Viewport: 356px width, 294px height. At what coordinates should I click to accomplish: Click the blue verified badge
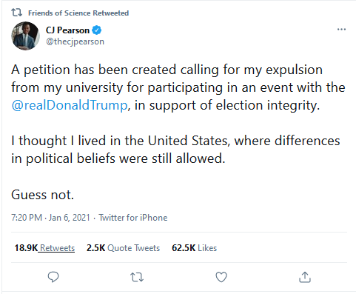point(96,30)
